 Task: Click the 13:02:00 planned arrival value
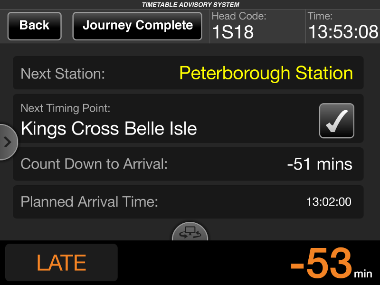click(x=329, y=202)
